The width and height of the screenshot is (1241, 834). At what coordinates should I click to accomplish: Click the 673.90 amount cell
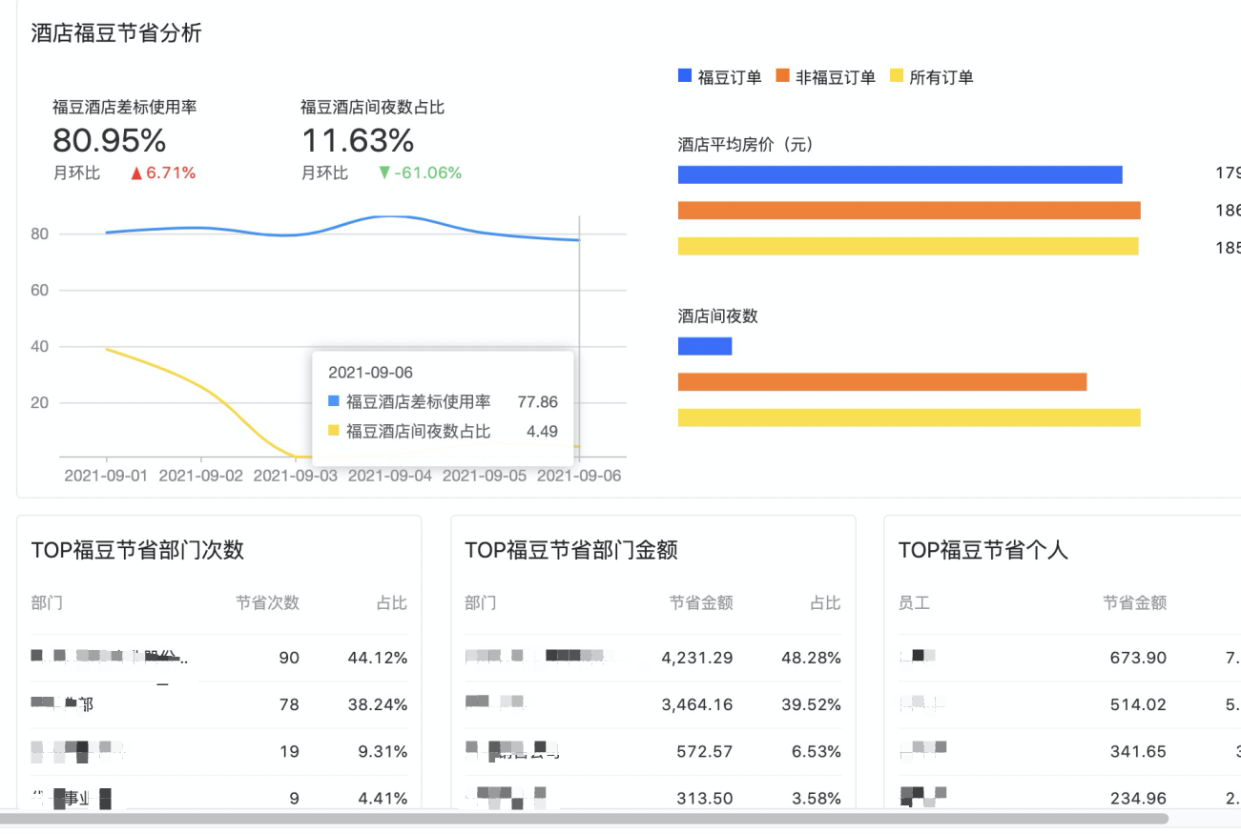tap(1138, 658)
